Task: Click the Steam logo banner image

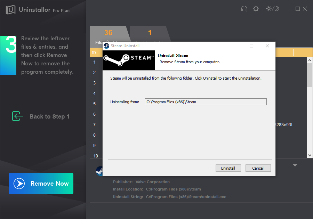Action: click(129, 60)
